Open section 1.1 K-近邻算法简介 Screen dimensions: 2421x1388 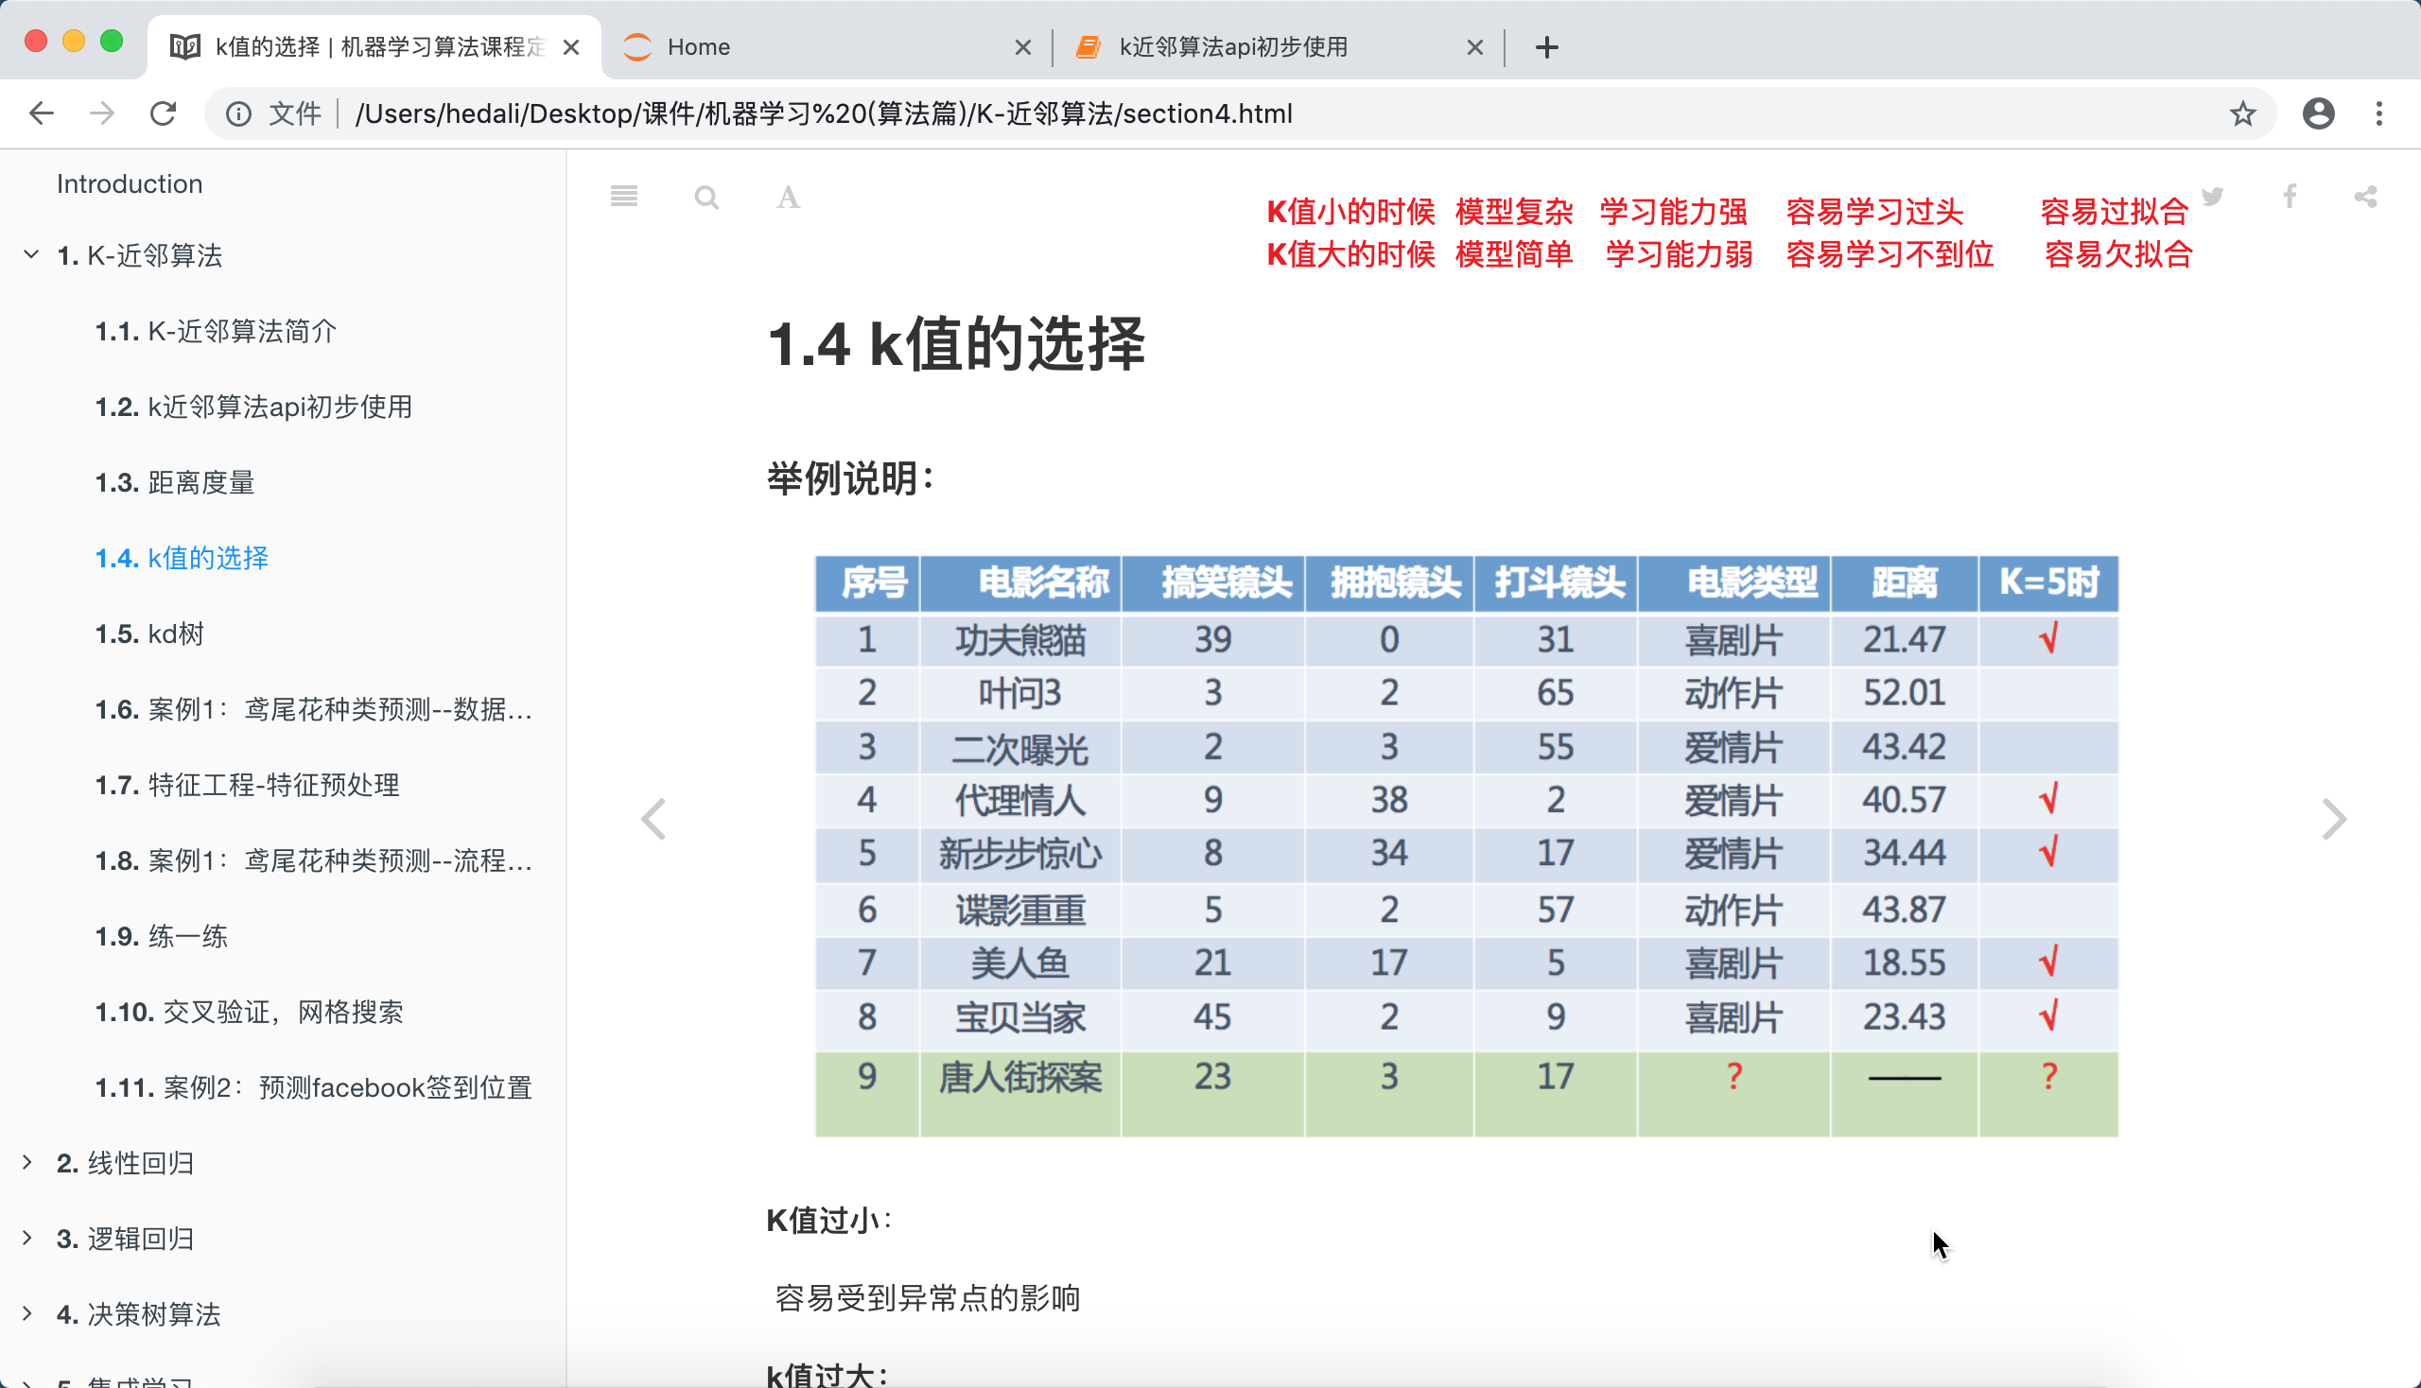point(216,331)
